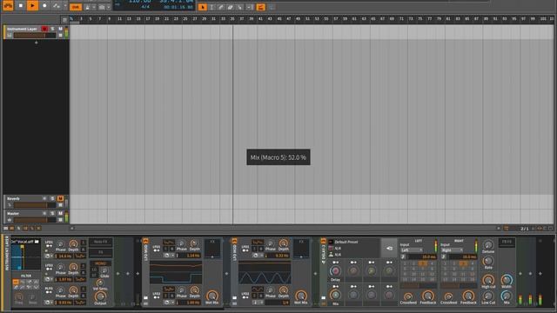This screenshot has width=557, height=313.
Task: Click the Master track volume slider
Action: [x=35, y=220]
